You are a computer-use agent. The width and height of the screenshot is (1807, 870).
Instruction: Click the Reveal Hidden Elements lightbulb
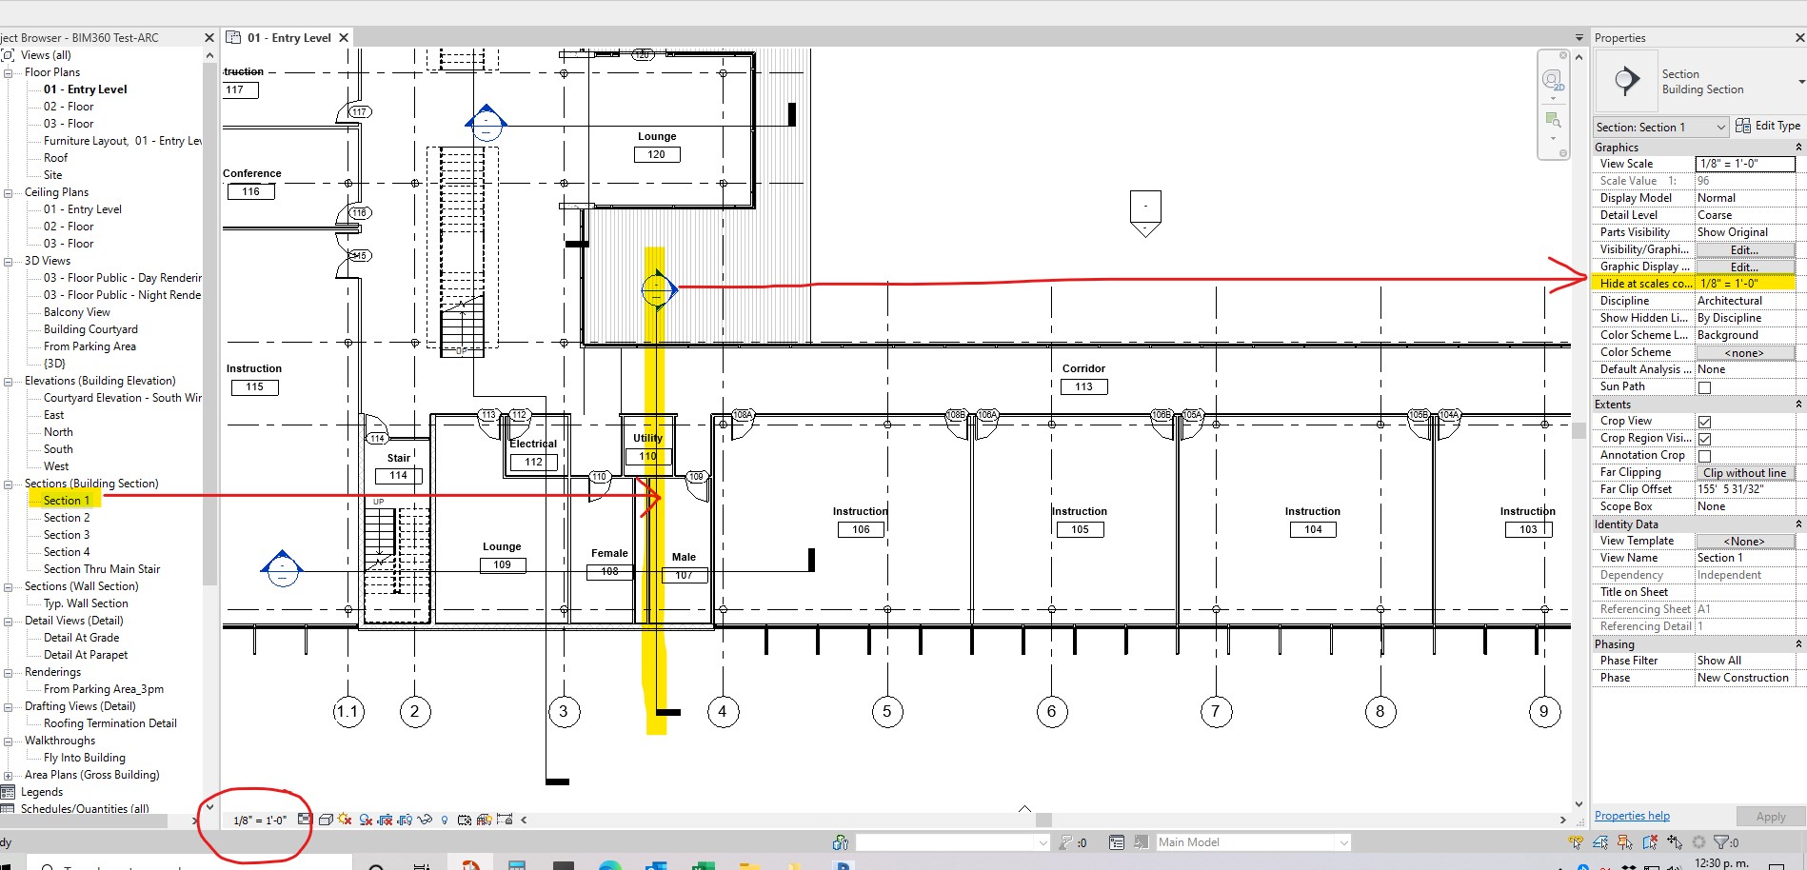445,819
